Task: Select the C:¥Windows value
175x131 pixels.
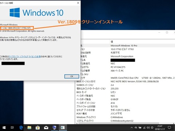Action: [x=117, y=117]
